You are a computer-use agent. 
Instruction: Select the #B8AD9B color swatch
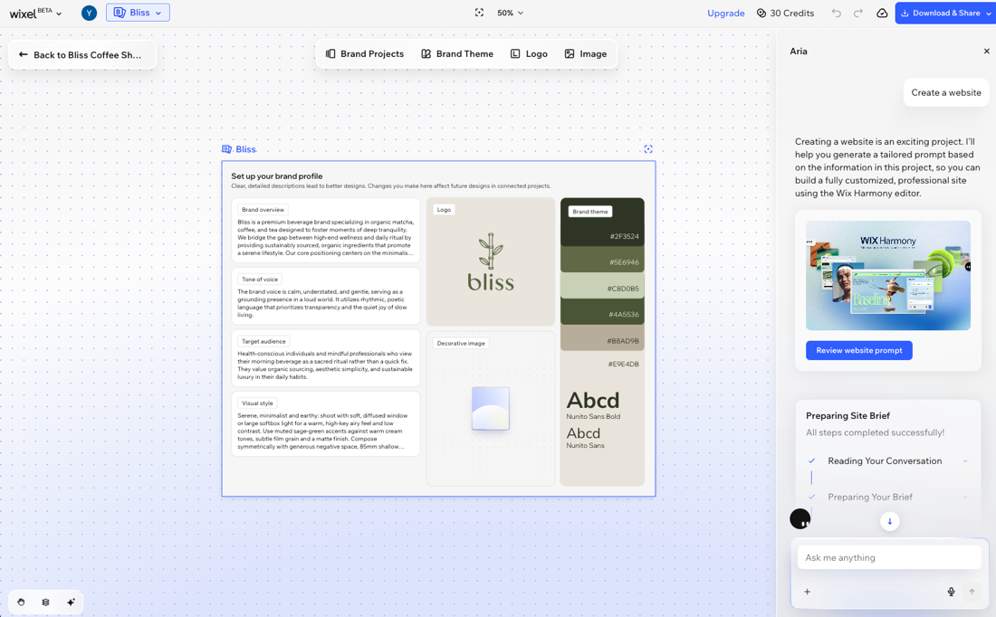602,338
